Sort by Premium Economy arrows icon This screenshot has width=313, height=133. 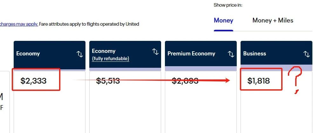pos(231,54)
